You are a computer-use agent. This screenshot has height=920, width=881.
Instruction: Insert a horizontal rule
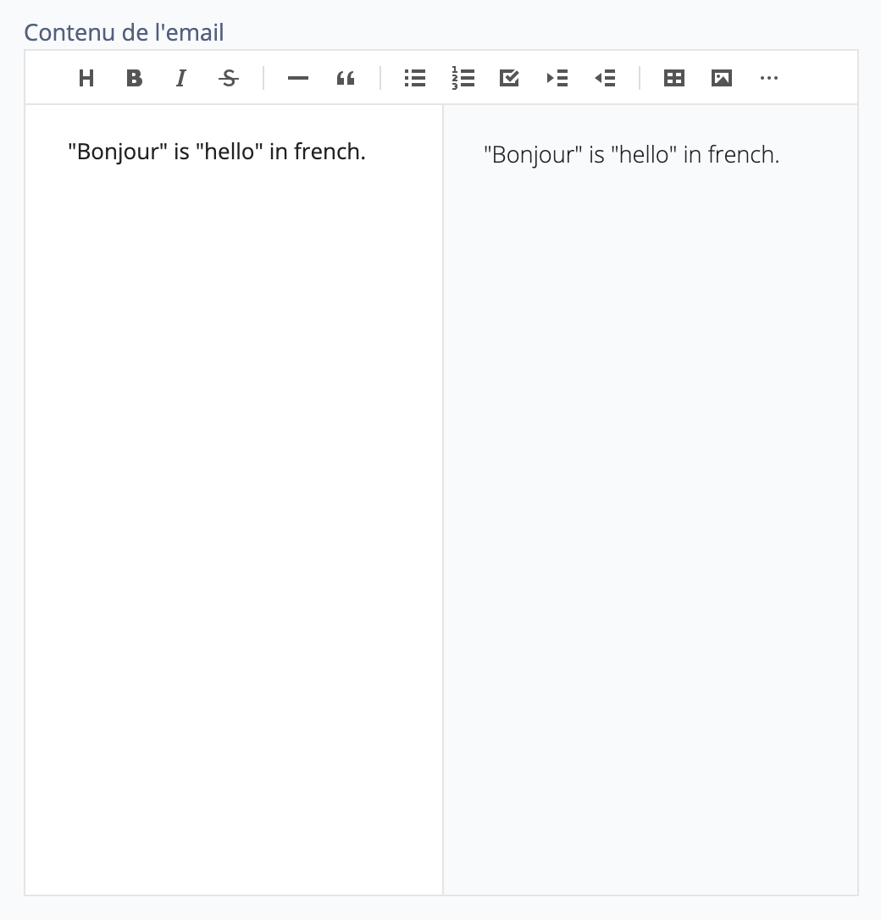click(297, 77)
